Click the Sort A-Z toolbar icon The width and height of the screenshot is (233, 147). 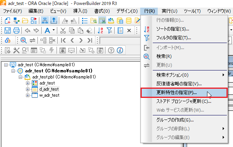tap(100, 31)
